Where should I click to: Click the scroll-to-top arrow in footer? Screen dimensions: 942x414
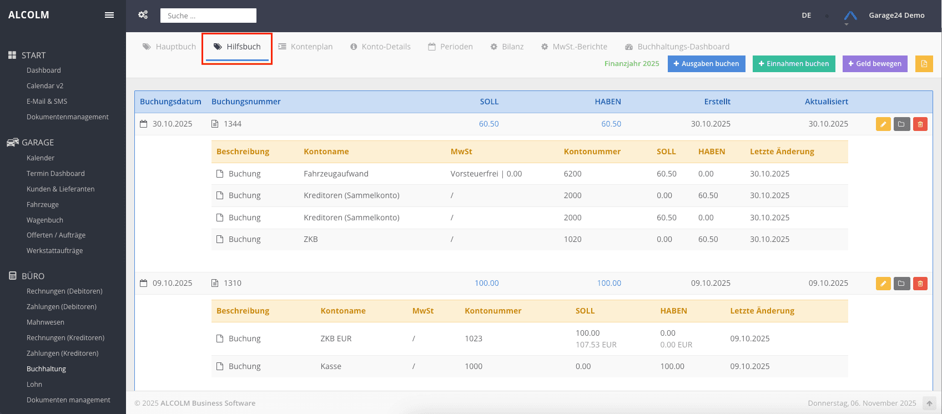coord(929,403)
